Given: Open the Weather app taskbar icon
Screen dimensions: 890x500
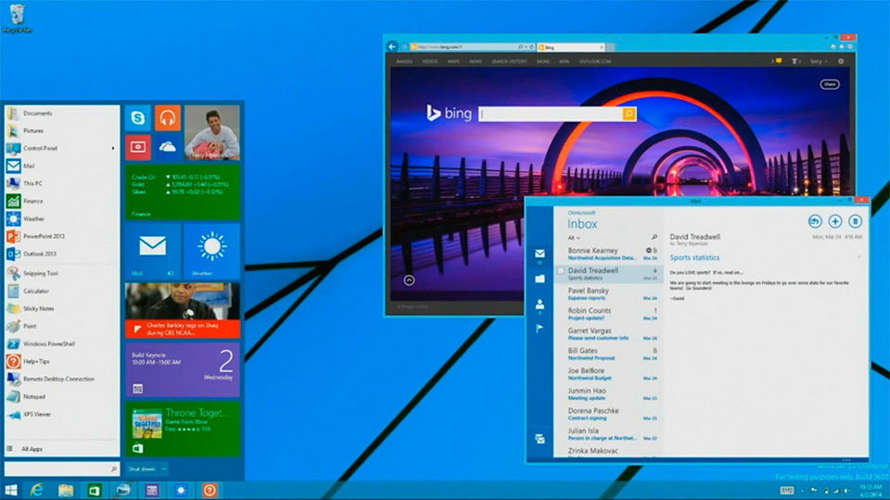Looking at the screenshot, I should point(181,490).
